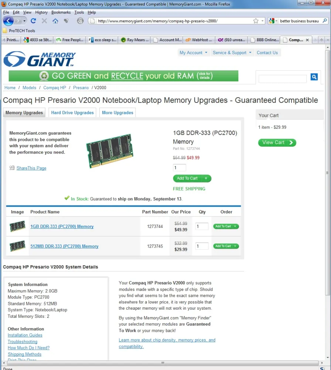Open the back/forward history dropdown arrow
The width and height of the screenshot is (331, 370).
click(x=24, y=21)
